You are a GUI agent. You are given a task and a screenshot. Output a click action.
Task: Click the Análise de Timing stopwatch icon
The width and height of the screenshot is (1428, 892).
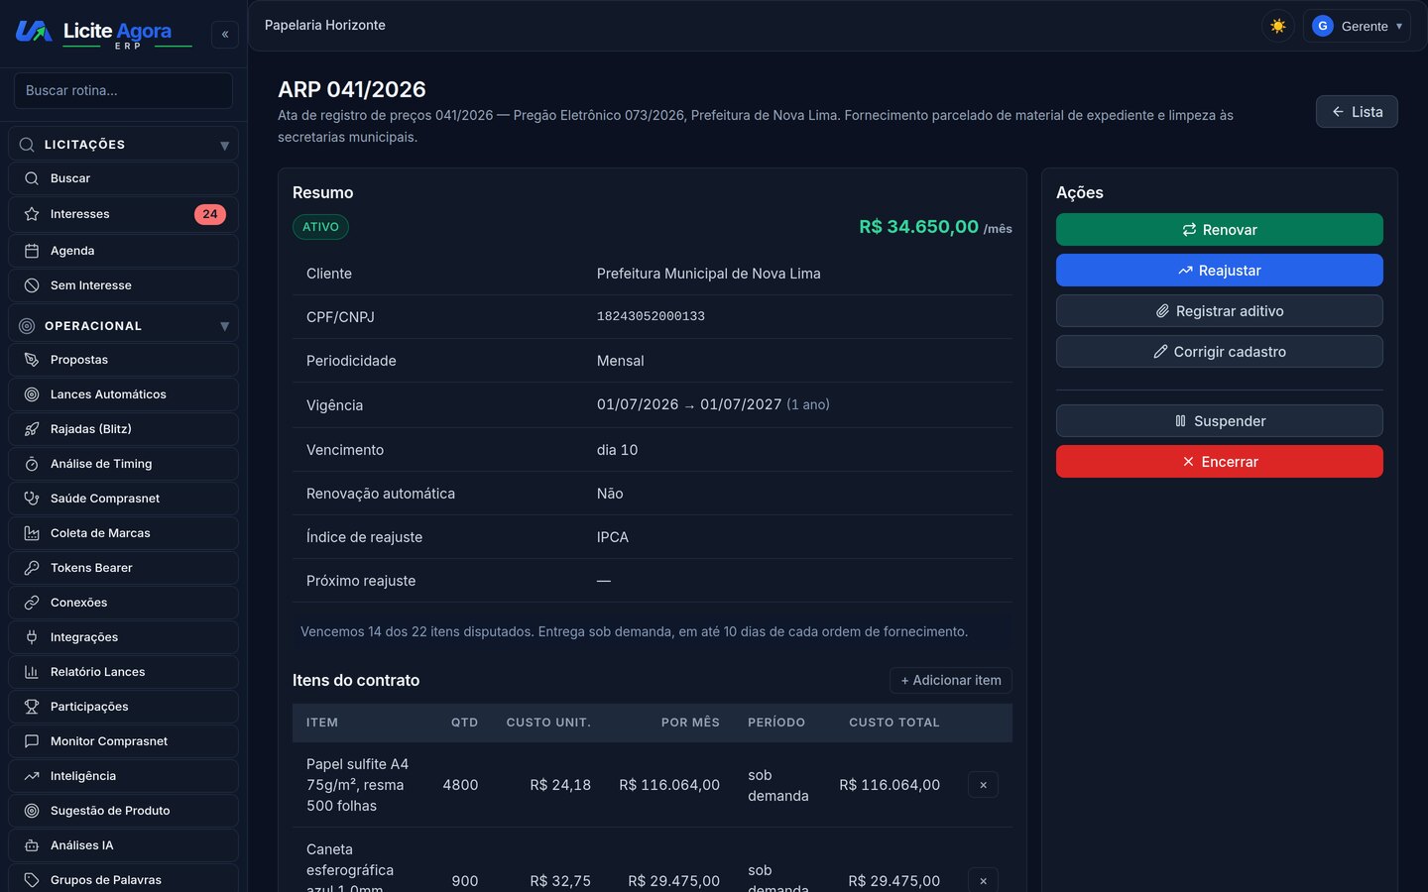[x=32, y=464]
